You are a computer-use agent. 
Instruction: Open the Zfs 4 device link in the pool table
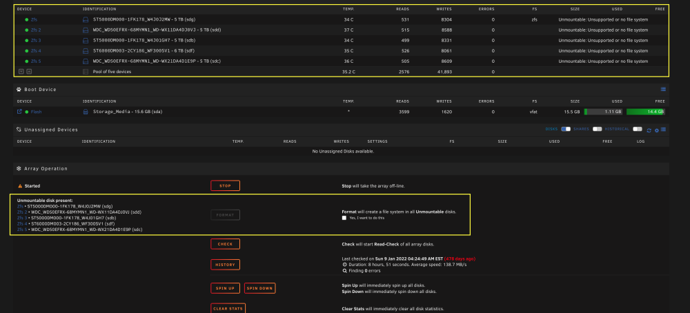click(x=36, y=51)
